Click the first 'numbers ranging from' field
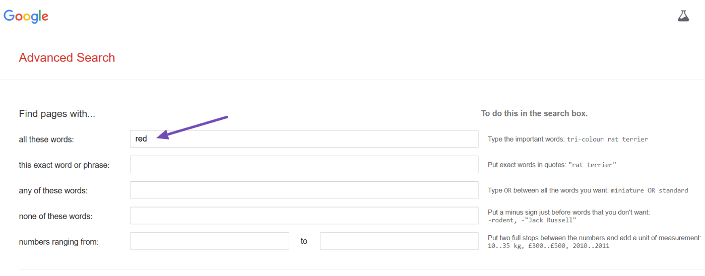The width and height of the screenshot is (705, 276). click(209, 241)
